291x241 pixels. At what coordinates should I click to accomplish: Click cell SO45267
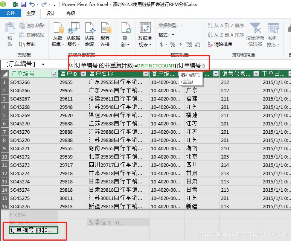point(34,99)
